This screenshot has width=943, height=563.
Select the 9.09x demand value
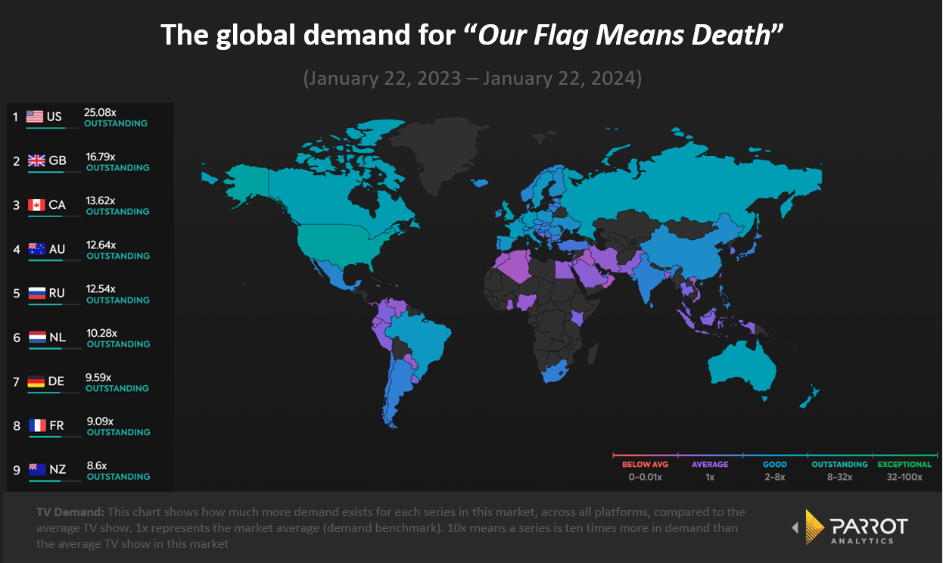point(101,421)
